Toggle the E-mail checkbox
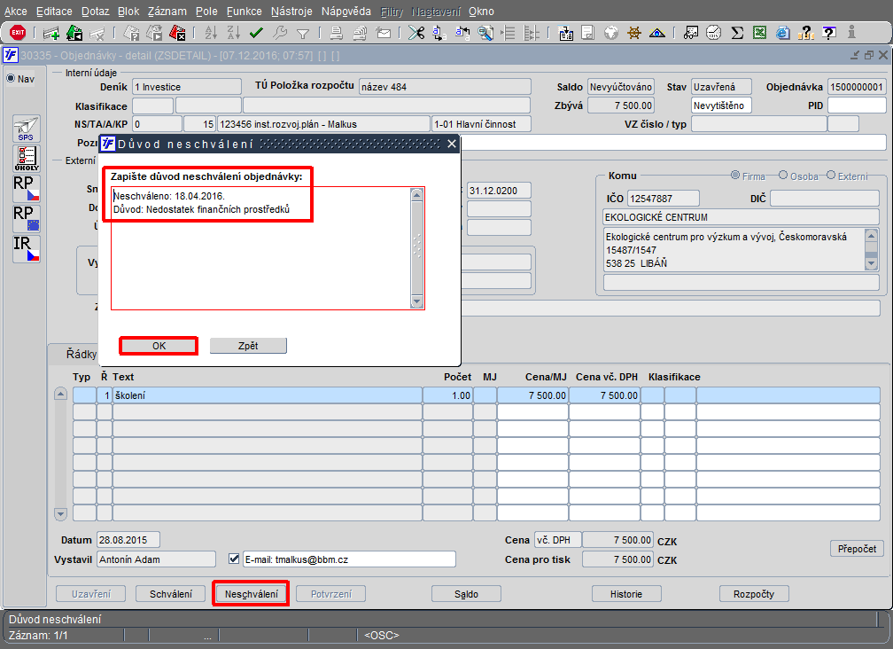 click(x=234, y=559)
